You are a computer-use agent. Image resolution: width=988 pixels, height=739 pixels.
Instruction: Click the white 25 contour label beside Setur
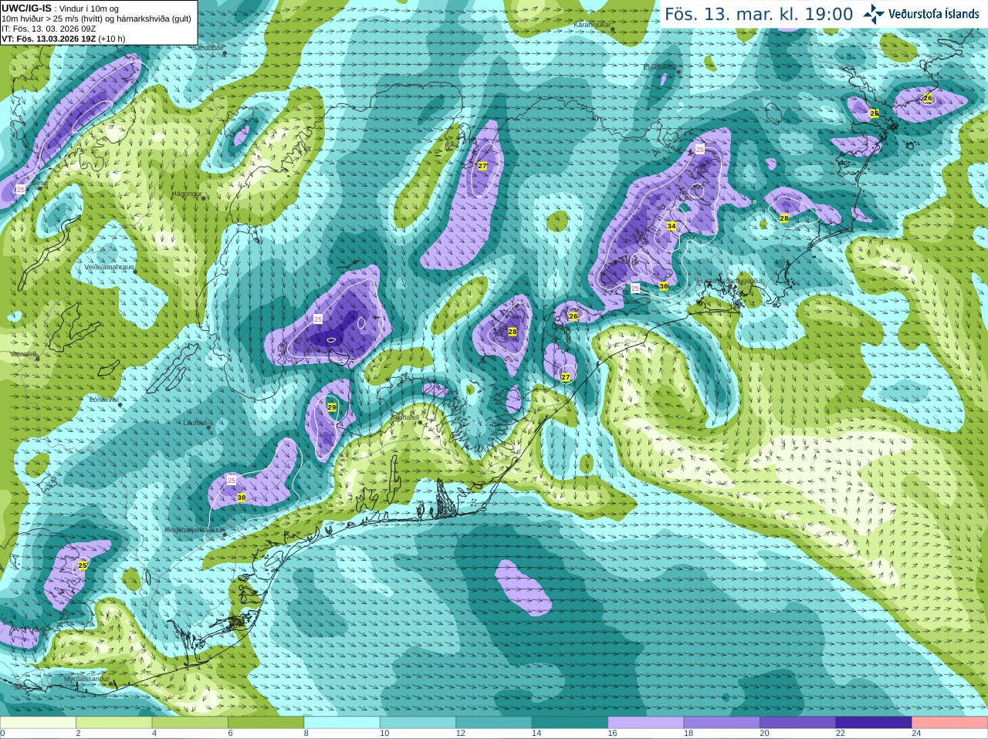(x=21, y=190)
